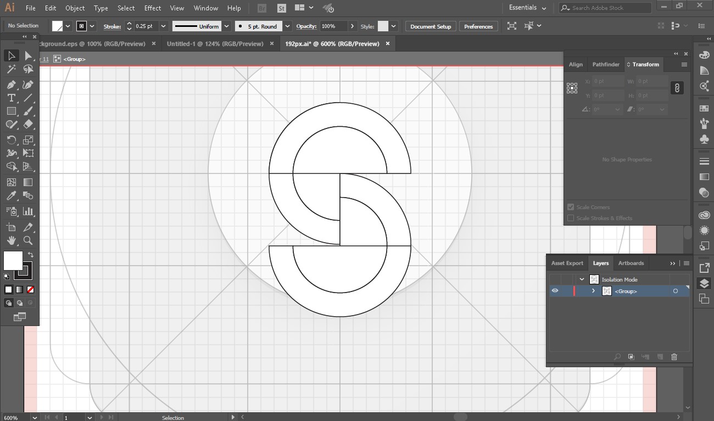
Task: Enable Scale Strokes & Effects checkbox
Action: point(571,218)
